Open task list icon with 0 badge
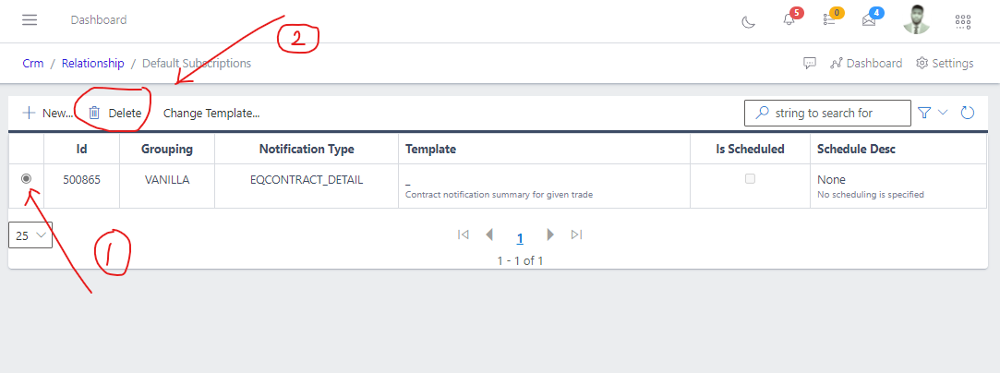The image size is (1000, 373). click(x=829, y=19)
